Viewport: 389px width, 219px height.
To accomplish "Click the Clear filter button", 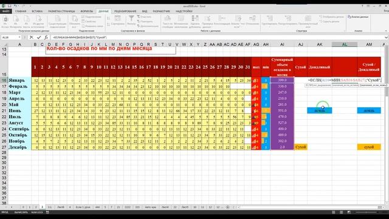I will click(144, 17).
